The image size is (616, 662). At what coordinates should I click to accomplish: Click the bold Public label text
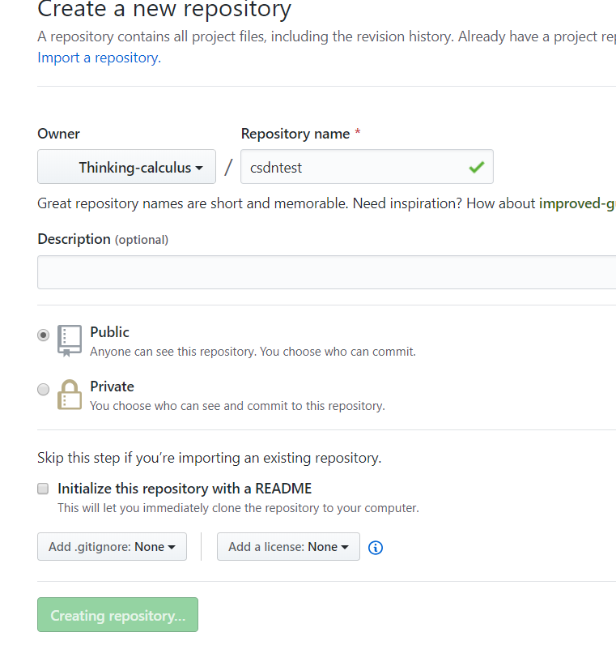click(109, 332)
